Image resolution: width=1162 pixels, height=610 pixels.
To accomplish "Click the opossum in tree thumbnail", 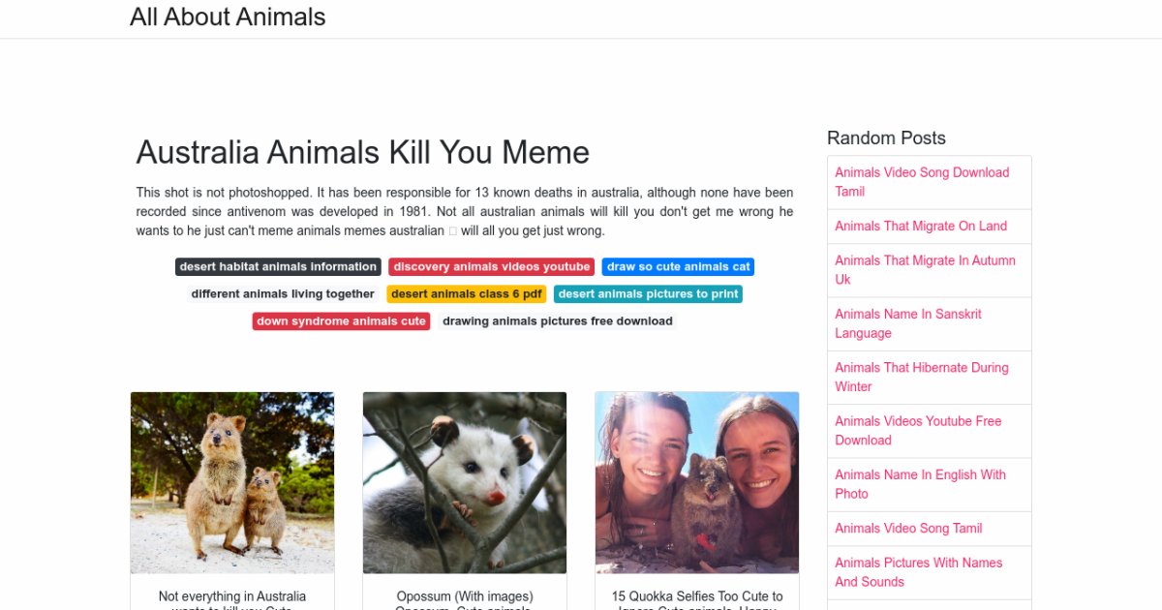I will [x=465, y=482].
